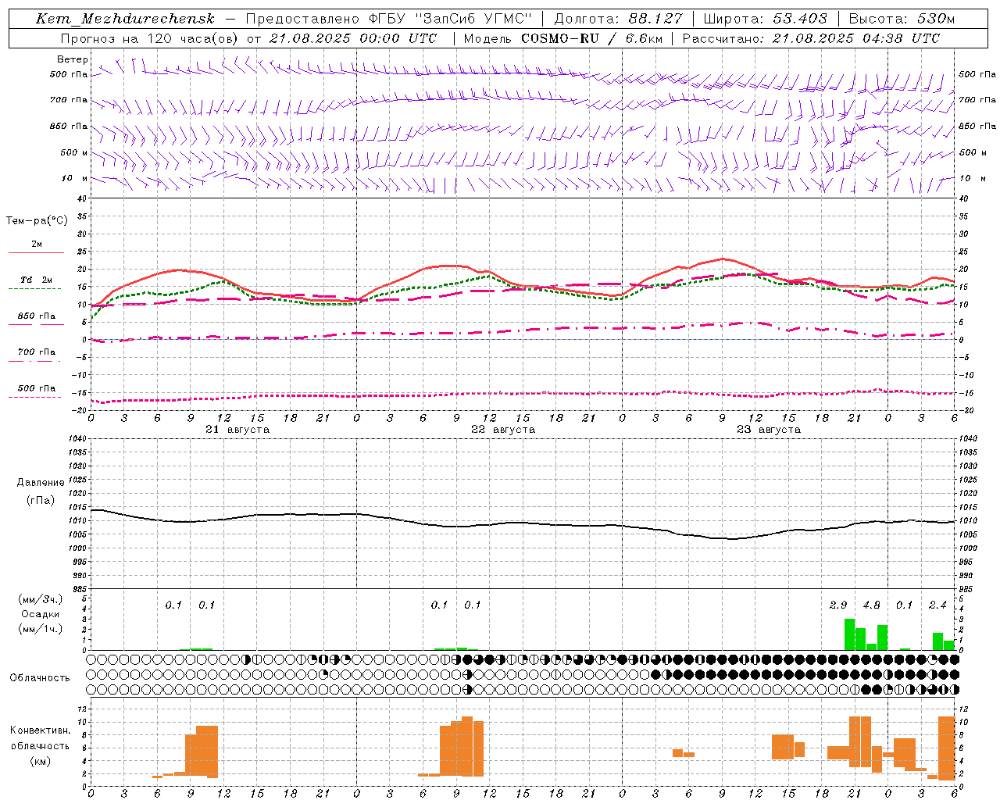Click the precipitation value 4.8
The image size is (1000, 800).
(871, 605)
